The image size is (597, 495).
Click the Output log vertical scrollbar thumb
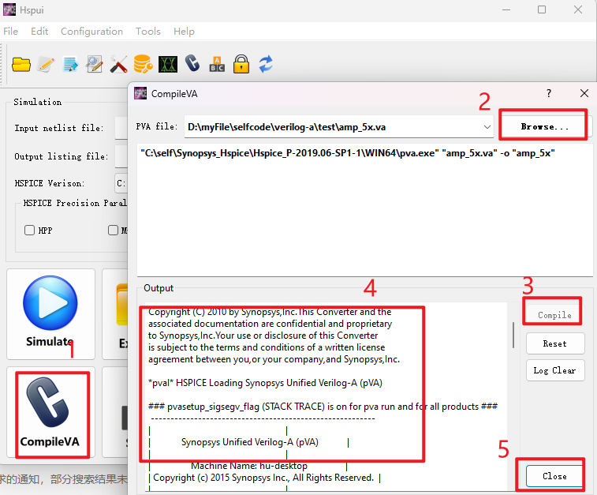(513, 335)
